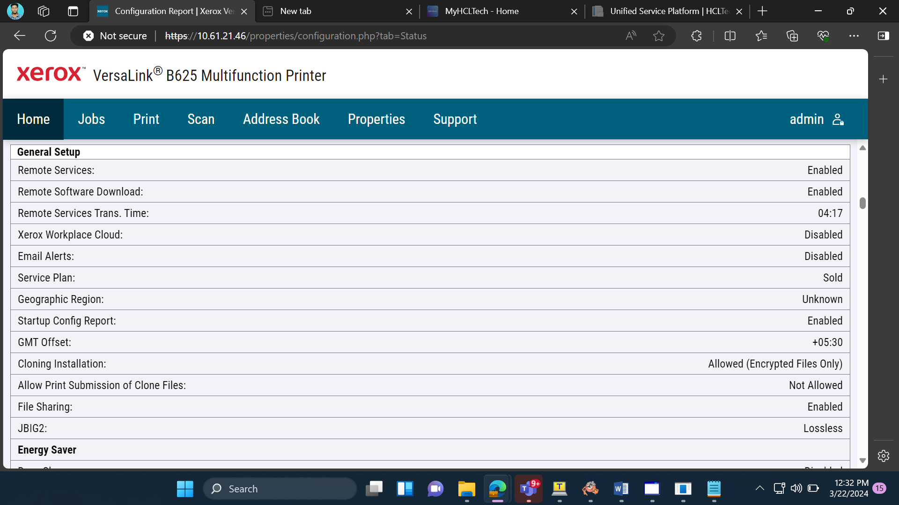The width and height of the screenshot is (899, 505).
Task: Open browser extensions puzzle icon
Action: (696, 36)
